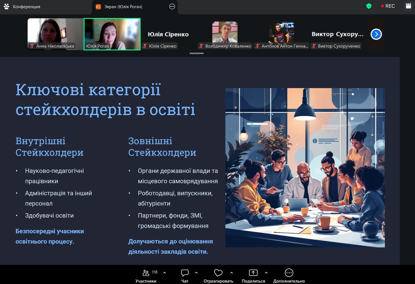Open the Дополнительно more options icon
Viewport: 415px width, 284px height.
289,273
